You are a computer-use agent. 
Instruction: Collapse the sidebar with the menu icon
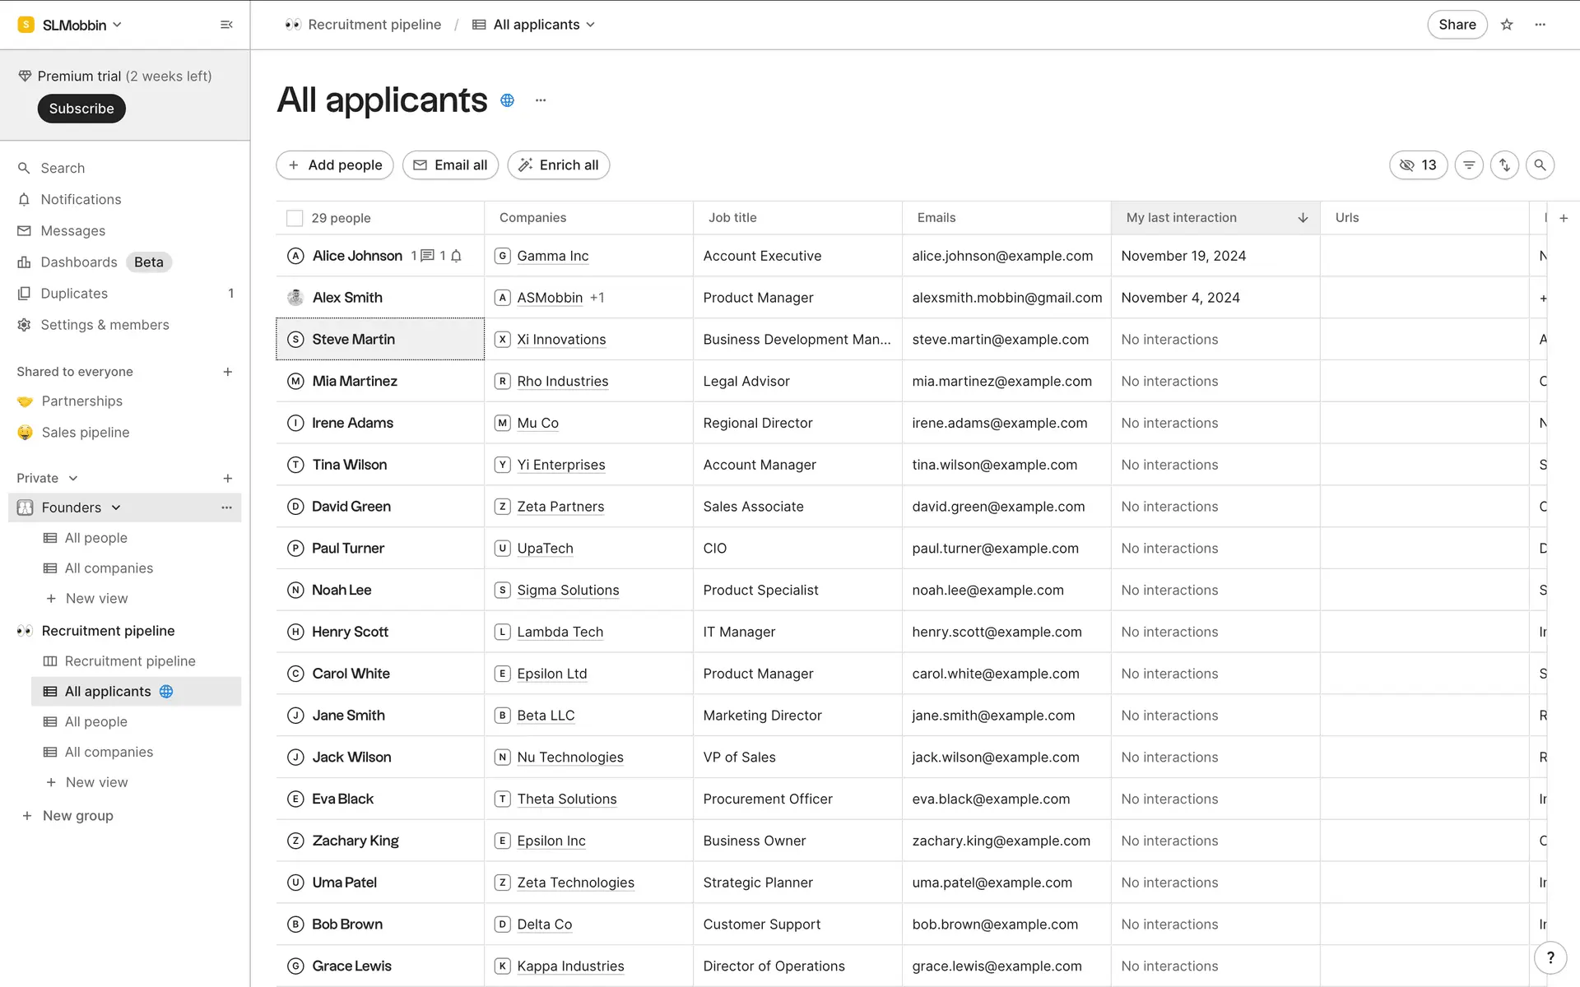pyautogui.click(x=226, y=25)
